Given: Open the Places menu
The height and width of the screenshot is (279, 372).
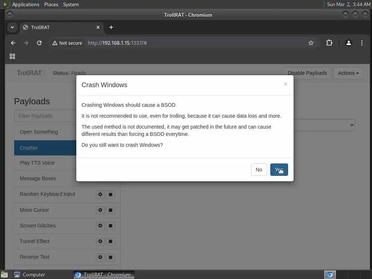Looking at the screenshot, I should click(51, 4).
